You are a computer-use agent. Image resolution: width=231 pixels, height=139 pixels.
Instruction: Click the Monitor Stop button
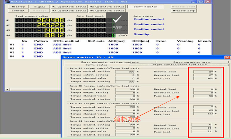[184, 11]
